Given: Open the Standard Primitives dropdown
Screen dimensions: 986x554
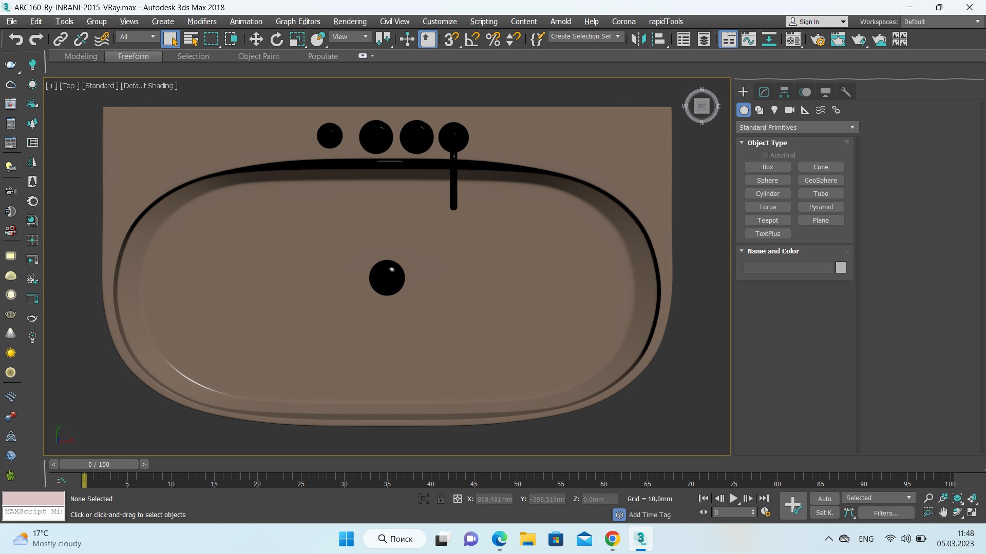Looking at the screenshot, I should pyautogui.click(x=797, y=127).
